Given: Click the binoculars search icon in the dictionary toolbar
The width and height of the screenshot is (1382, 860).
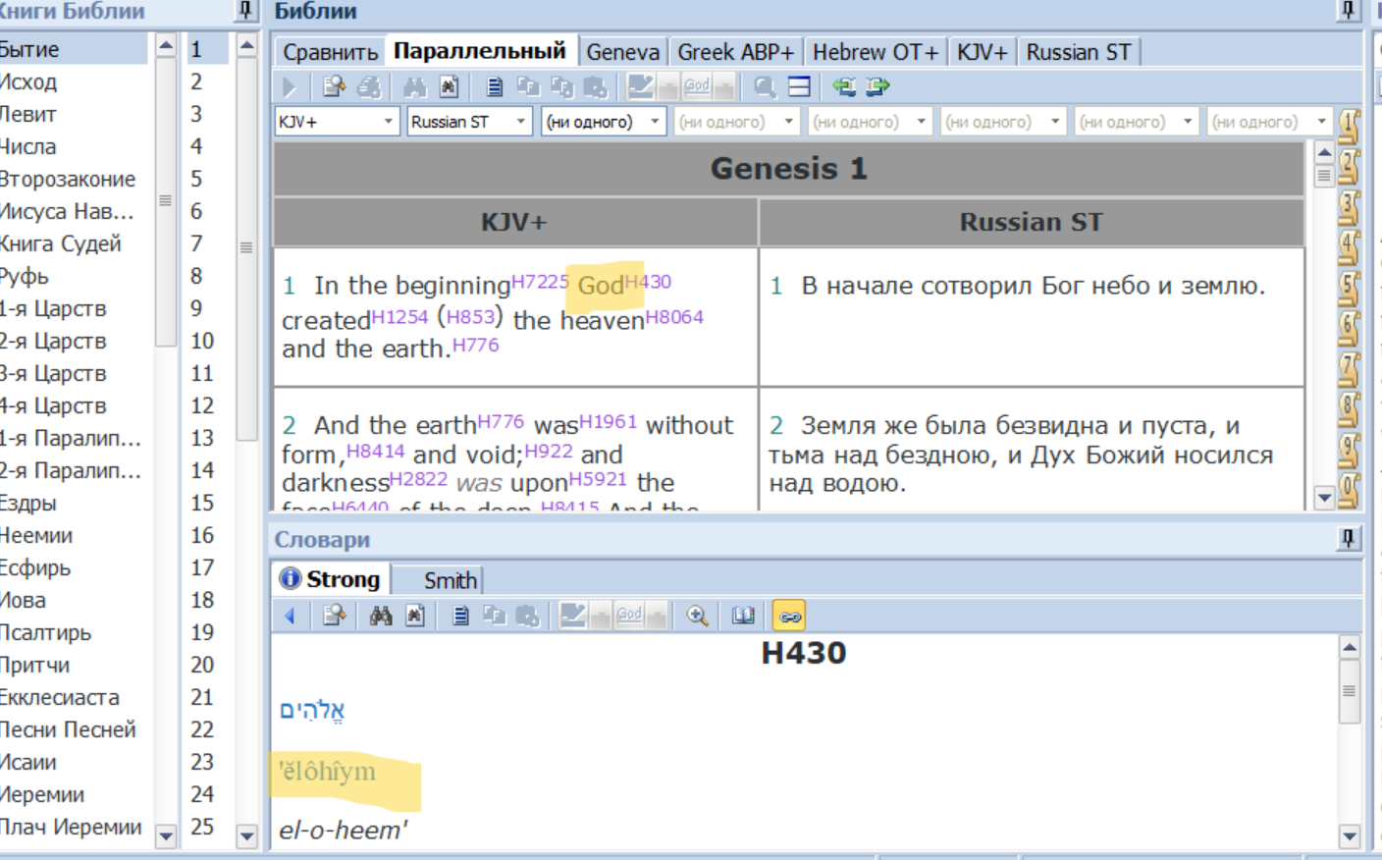Looking at the screenshot, I should 381,616.
